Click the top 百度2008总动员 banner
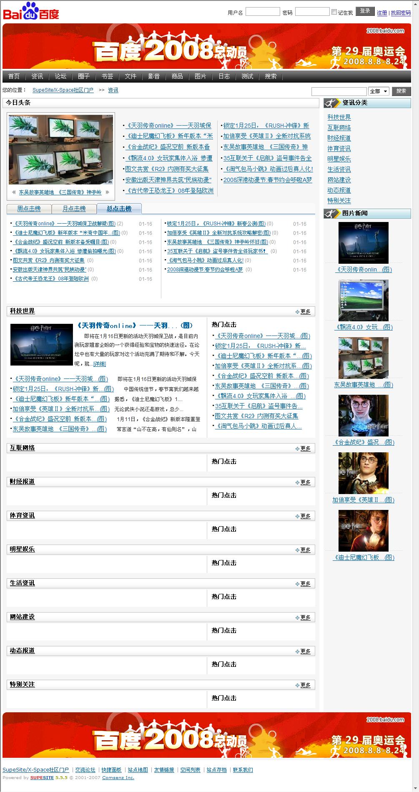 click(207, 46)
